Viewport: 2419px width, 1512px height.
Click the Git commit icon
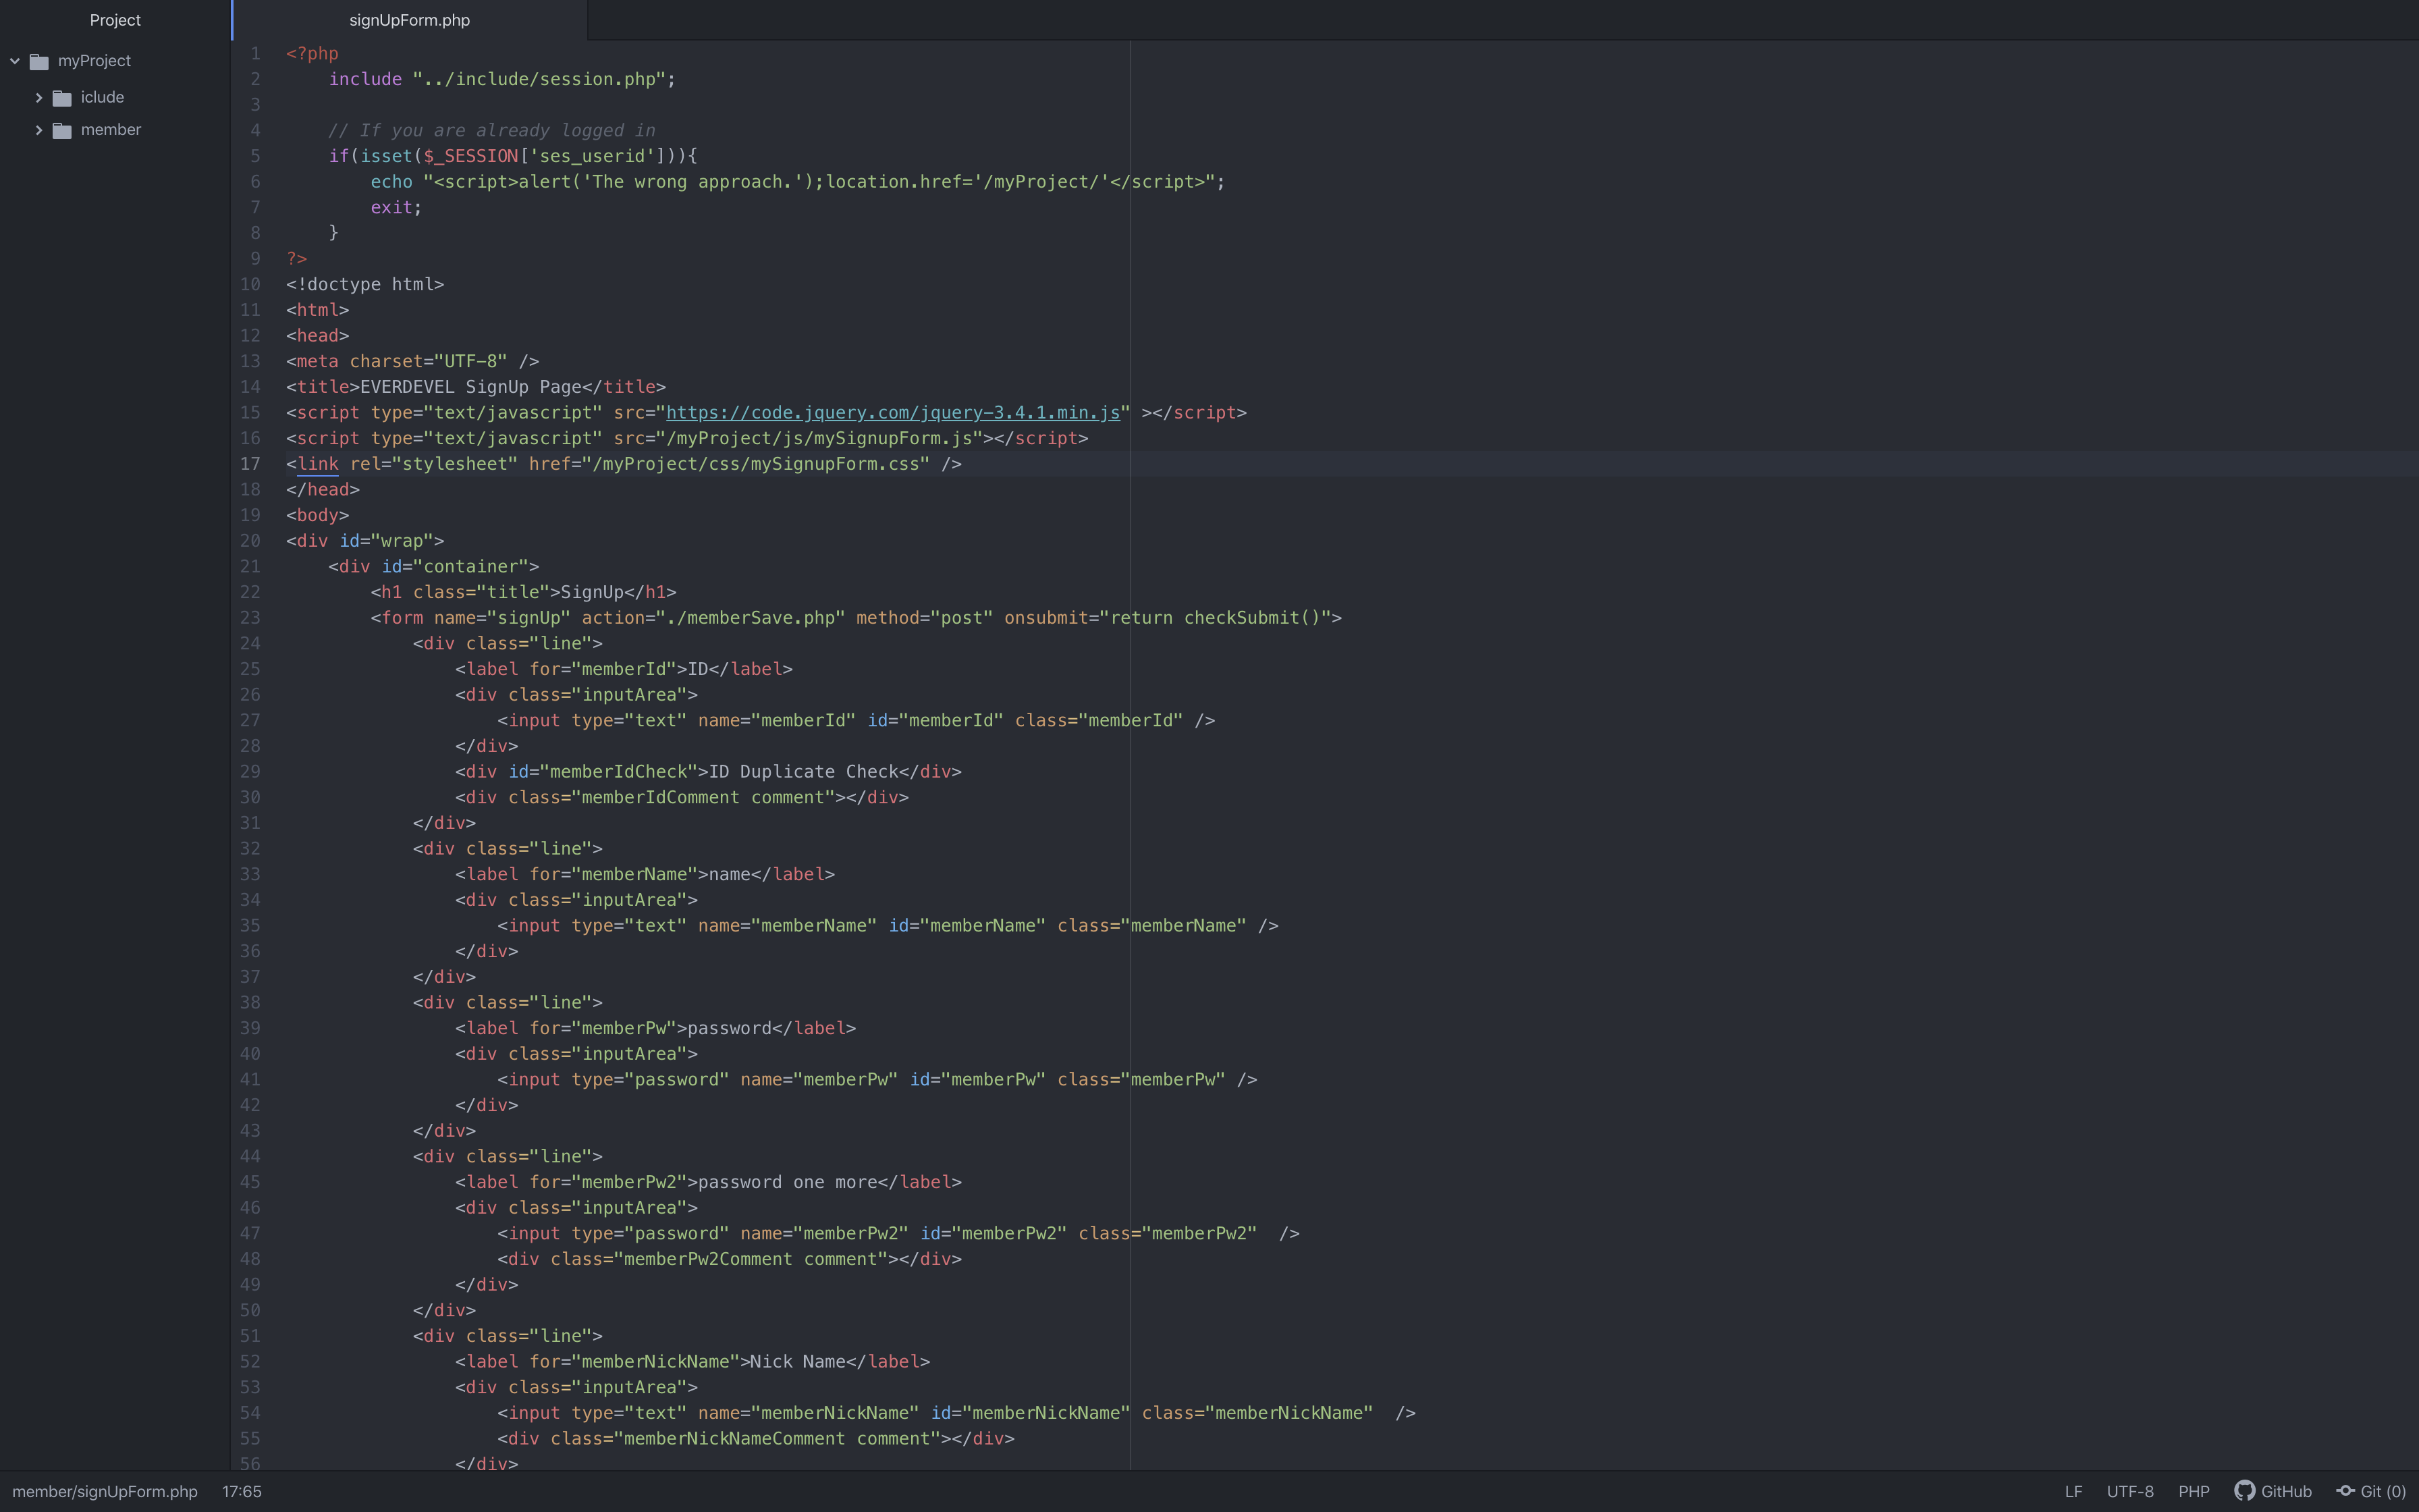pyautogui.click(x=2345, y=1491)
